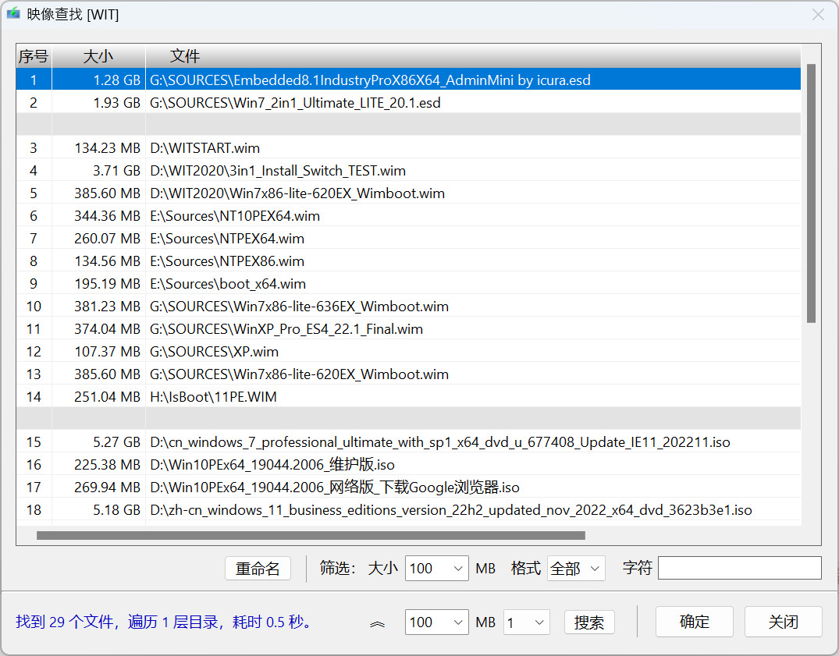Open the search size 100 MB dropdown
This screenshot has width=839, height=656.
436,622
